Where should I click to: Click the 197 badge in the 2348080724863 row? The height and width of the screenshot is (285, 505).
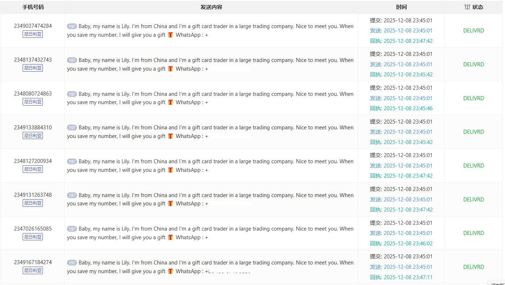coord(72,94)
